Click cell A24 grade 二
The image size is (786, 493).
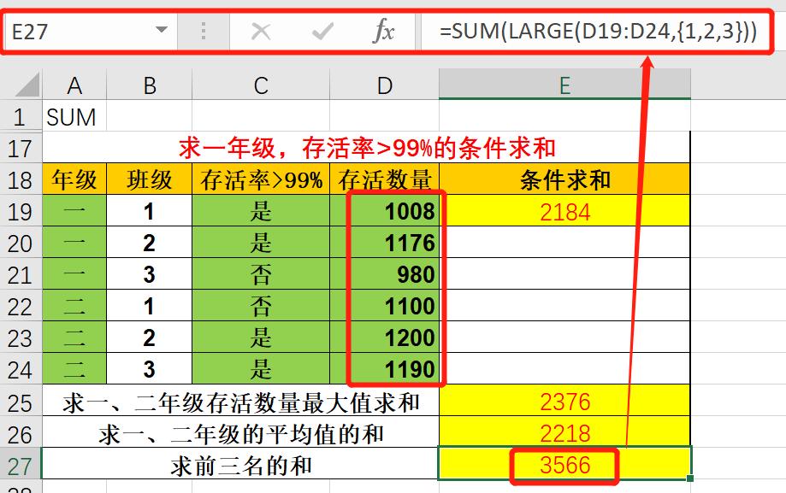[74, 369]
